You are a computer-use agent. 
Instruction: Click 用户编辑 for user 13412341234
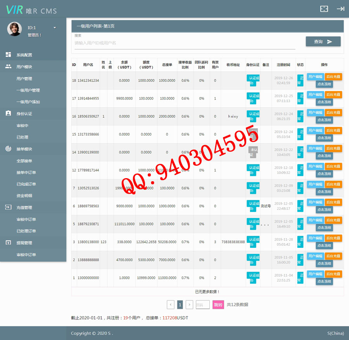point(315,77)
